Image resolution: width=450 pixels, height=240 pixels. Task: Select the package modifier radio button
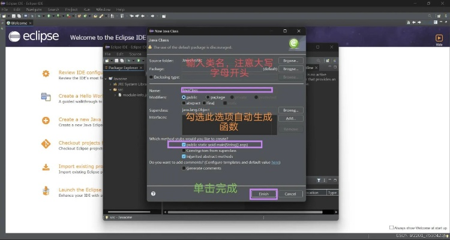[x=208, y=97]
